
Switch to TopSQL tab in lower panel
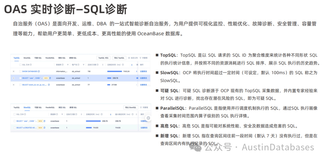(x=16, y=107)
